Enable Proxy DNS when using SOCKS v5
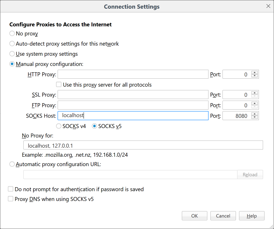274x229 pixels. coord(11,199)
